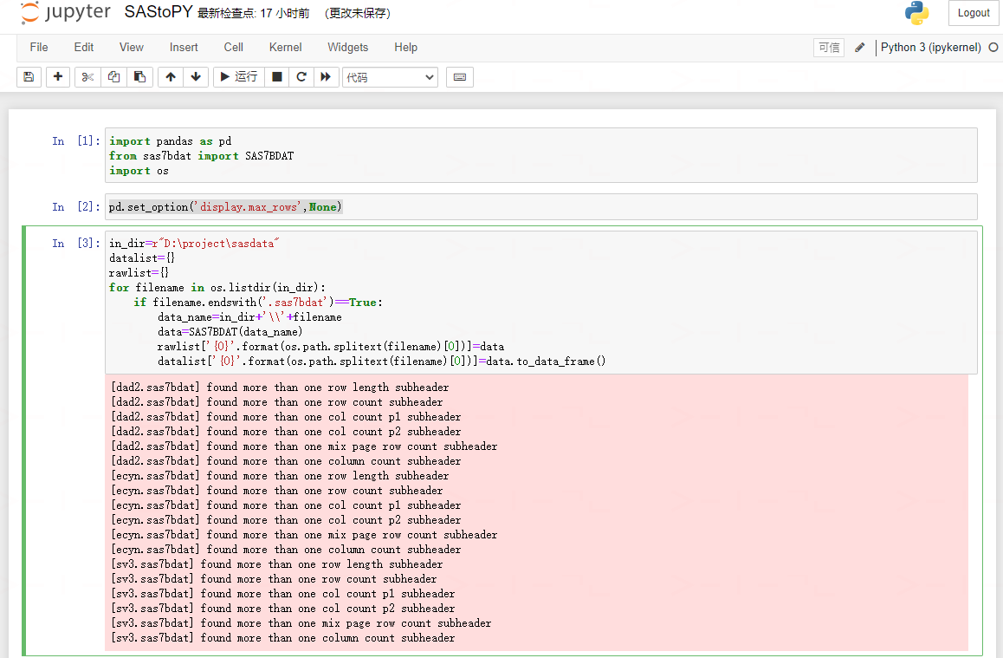1003x658 pixels.
Task: Edit notebook metadata with the pencil icon
Action: [858, 48]
